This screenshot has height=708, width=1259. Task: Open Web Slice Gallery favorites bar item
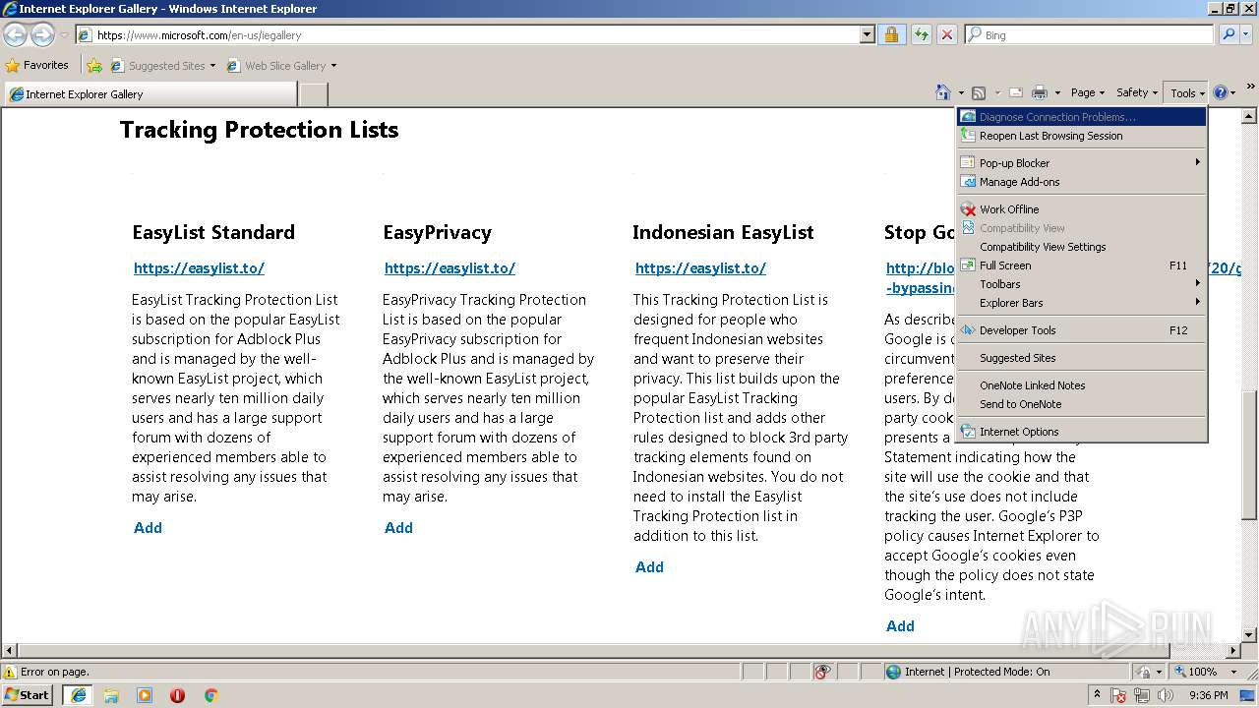tap(281, 66)
